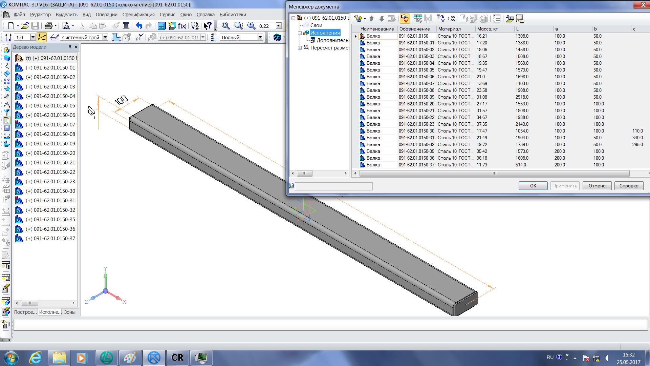Open the Системный слой layer dropdown
Screen dimensions: 650x366
[105, 37]
